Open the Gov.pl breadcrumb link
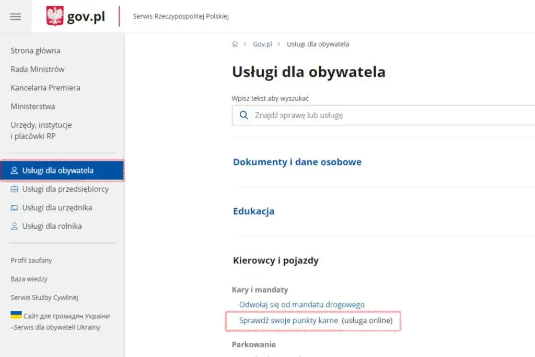This screenshot has height=357, width=535. [x=262, y=44]
